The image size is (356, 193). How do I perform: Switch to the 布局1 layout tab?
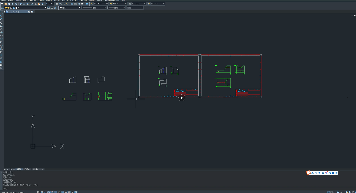point(27,169)
